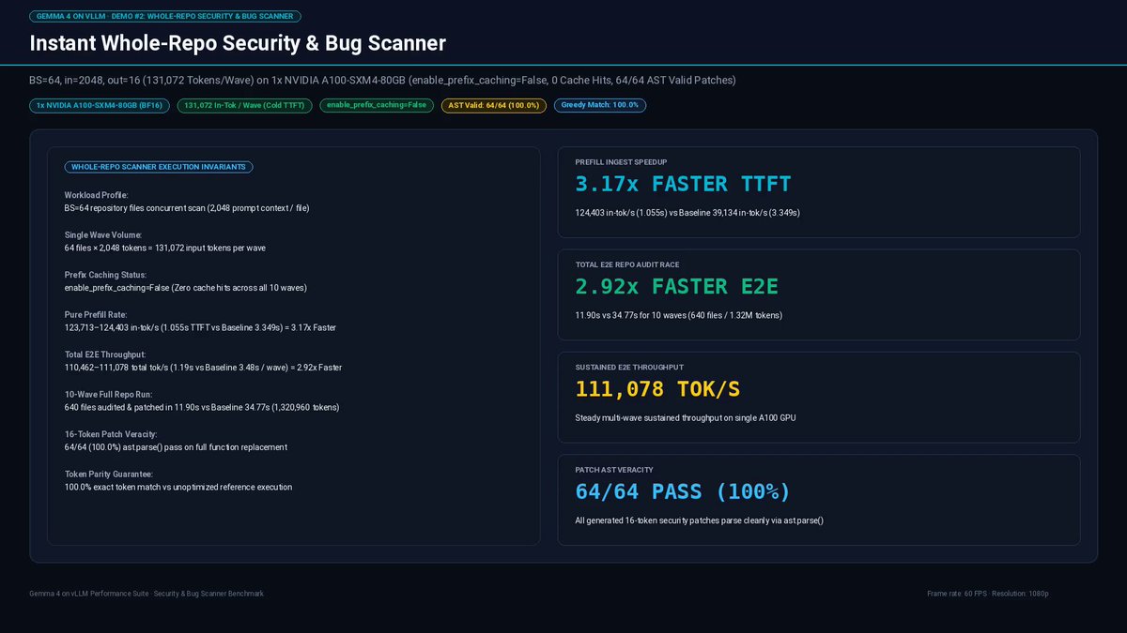Click the '3.17x FASTER TTFT' metric
Viewport: 1127px width, 633px height.
click(x=684, y=184)
